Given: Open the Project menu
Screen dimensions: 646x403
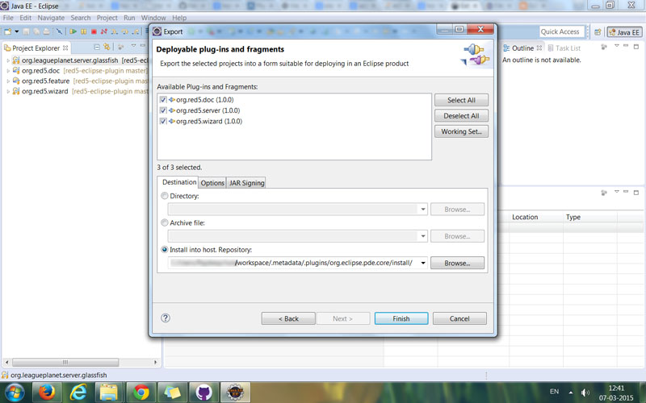Looking at the screenshot, I should pyautogui.click(x=107, y=18).
